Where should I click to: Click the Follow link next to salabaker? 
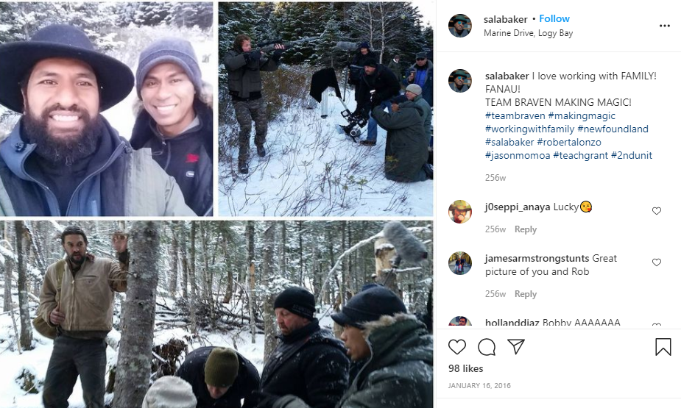coord(554,18)
